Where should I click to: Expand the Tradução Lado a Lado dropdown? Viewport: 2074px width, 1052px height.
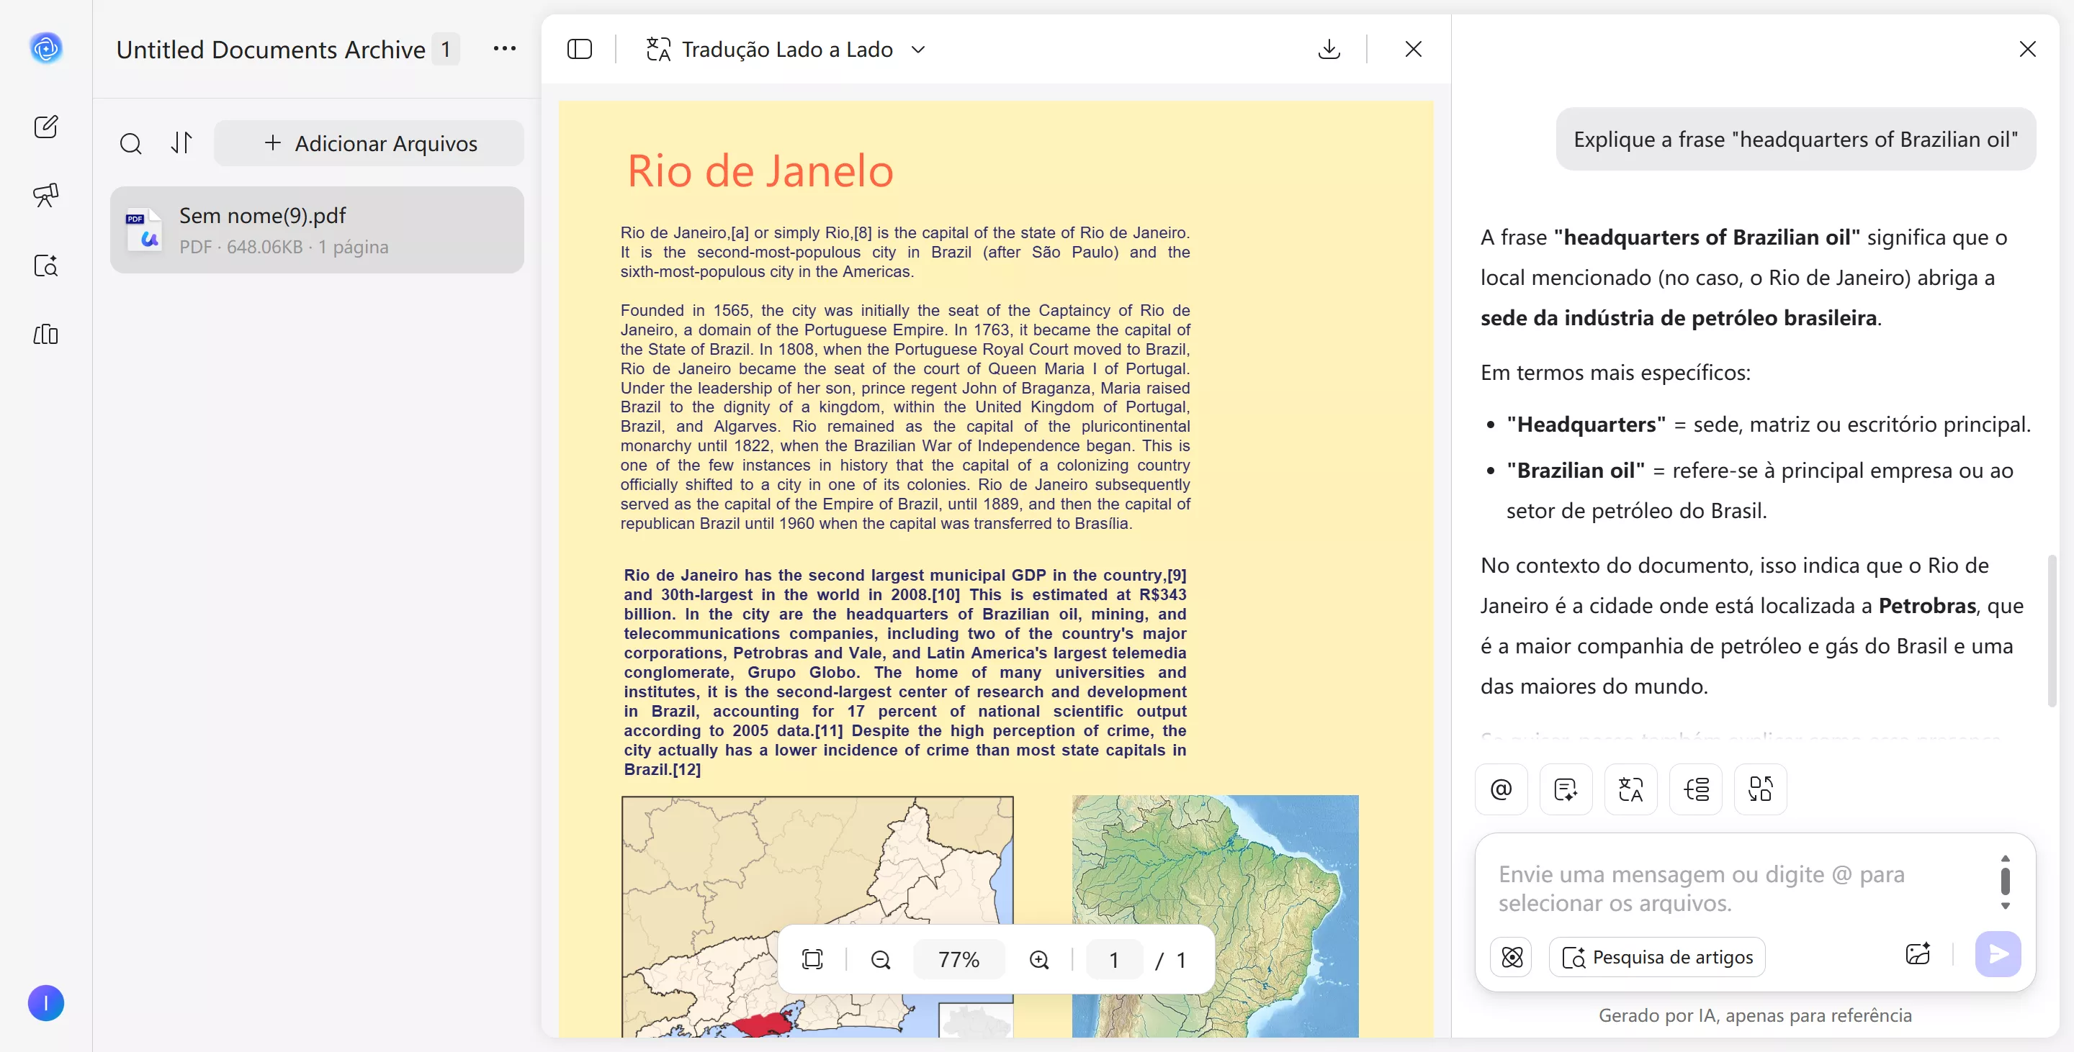(918, 49)
